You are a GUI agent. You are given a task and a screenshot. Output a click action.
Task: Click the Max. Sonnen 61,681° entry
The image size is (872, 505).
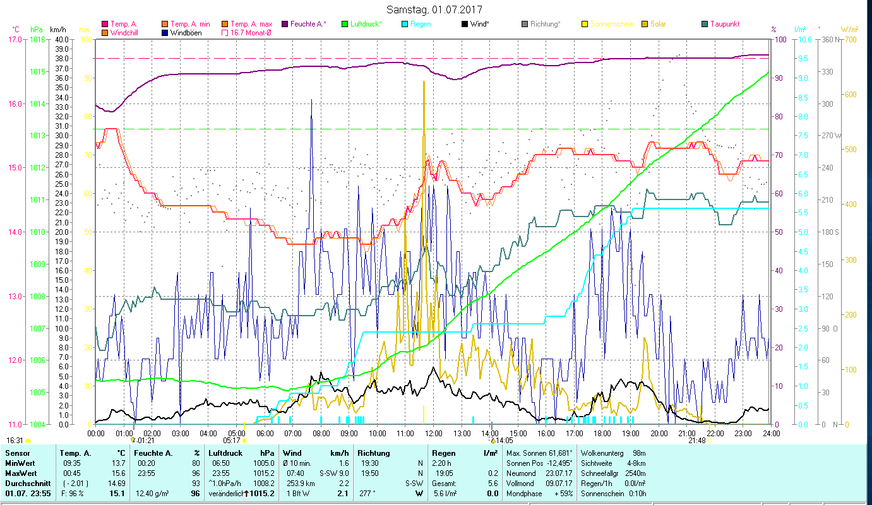coord(539,453)
